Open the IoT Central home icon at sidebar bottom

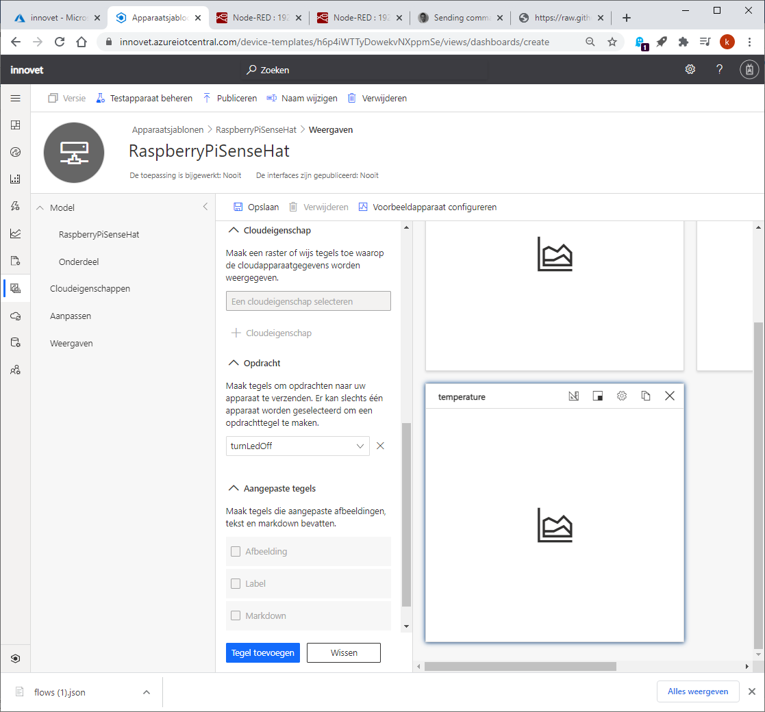16,659
